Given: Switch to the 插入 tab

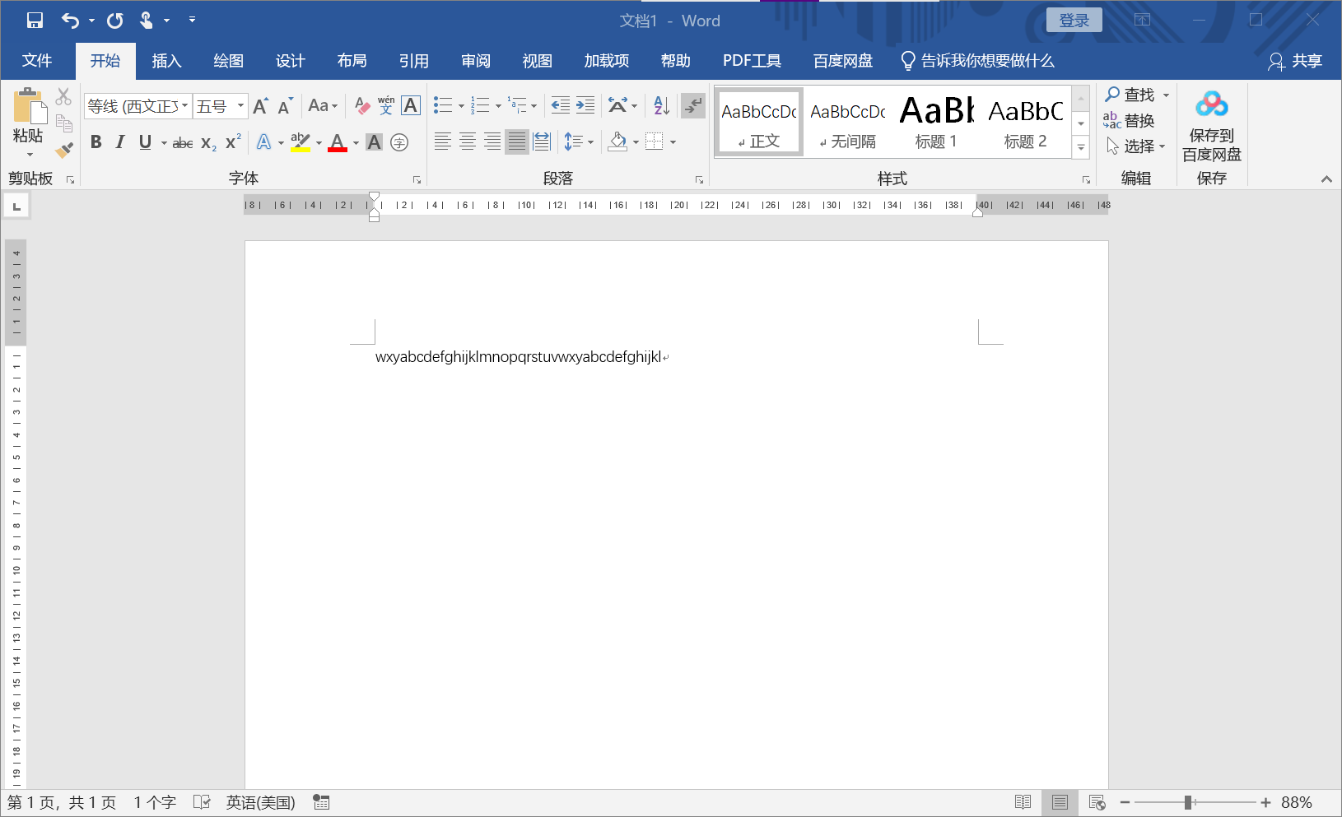Looking at the screenshot, I should coord(166,61).
